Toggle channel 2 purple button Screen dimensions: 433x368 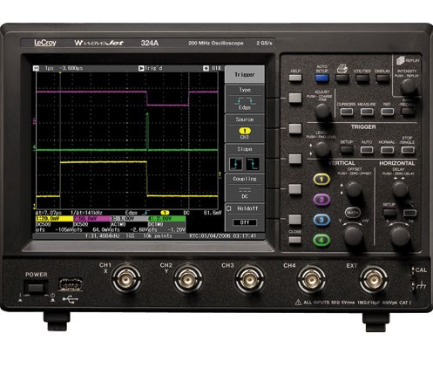pos(321,200)
